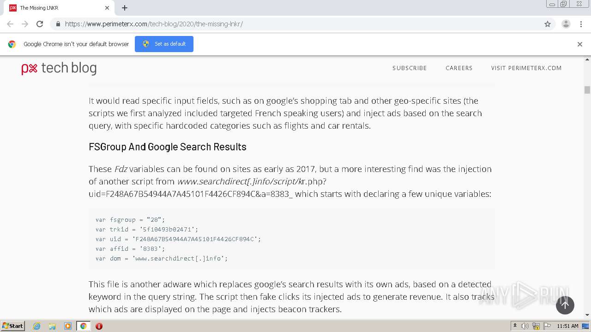This screenshot has width=591, height=332.
Task: Click the page vertical scrollbar thumb
Action: click(587, 90)
